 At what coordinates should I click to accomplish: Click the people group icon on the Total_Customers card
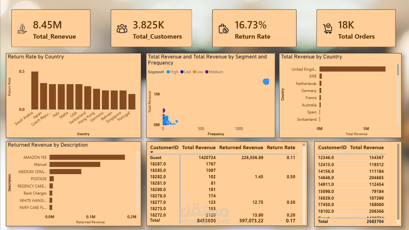point(122,28)
